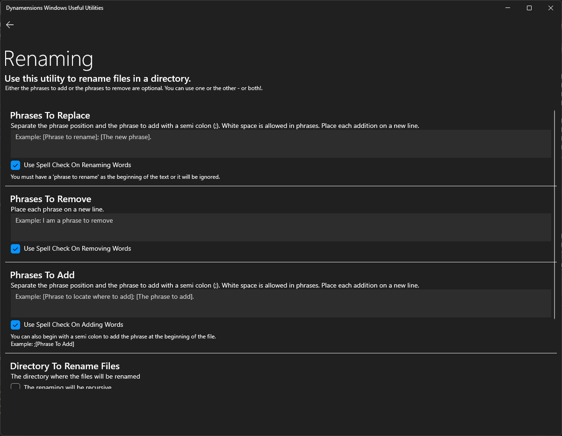
Task: Click the Directory To Rename Files heading
Action: tap(65, 366)
